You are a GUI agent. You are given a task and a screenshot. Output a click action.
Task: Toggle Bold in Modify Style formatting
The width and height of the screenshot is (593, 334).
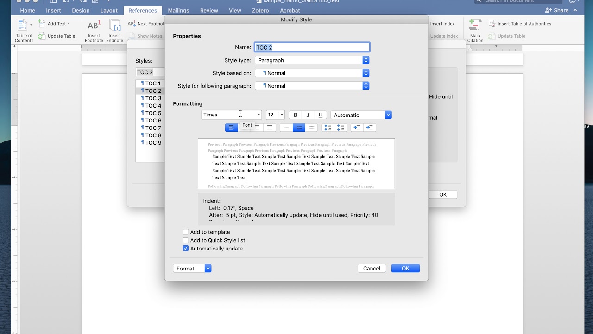pos(295,115)
